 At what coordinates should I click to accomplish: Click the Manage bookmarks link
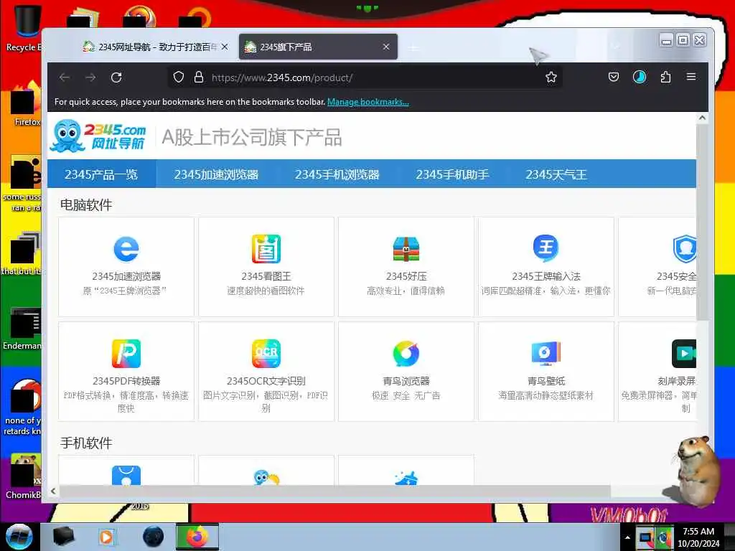pyautogui.click(x=368, y=102)
